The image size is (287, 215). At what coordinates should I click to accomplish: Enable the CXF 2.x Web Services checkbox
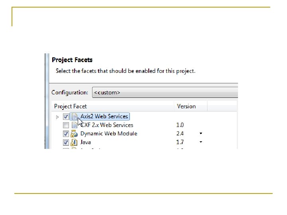(66, 125)
